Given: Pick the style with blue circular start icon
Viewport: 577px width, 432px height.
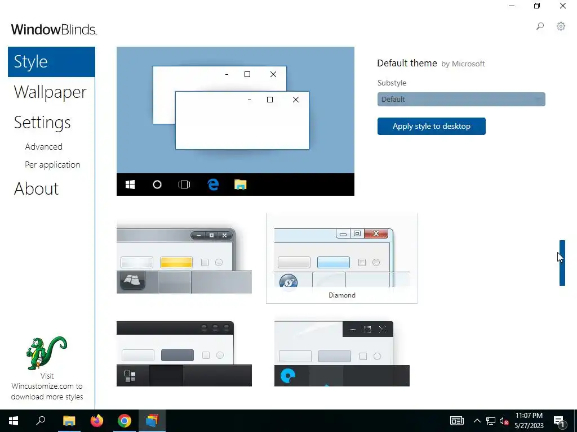Looking at the screenshot, I should click(x=342, y=354).
